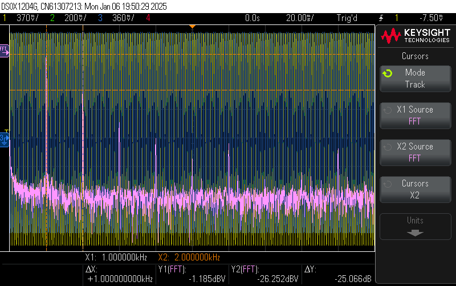Click the Trig'd status indicator

347,18
